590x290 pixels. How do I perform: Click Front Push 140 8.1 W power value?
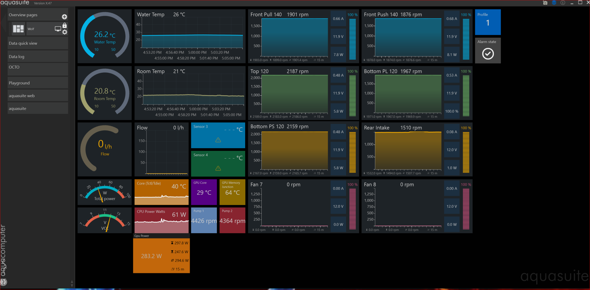452,55
